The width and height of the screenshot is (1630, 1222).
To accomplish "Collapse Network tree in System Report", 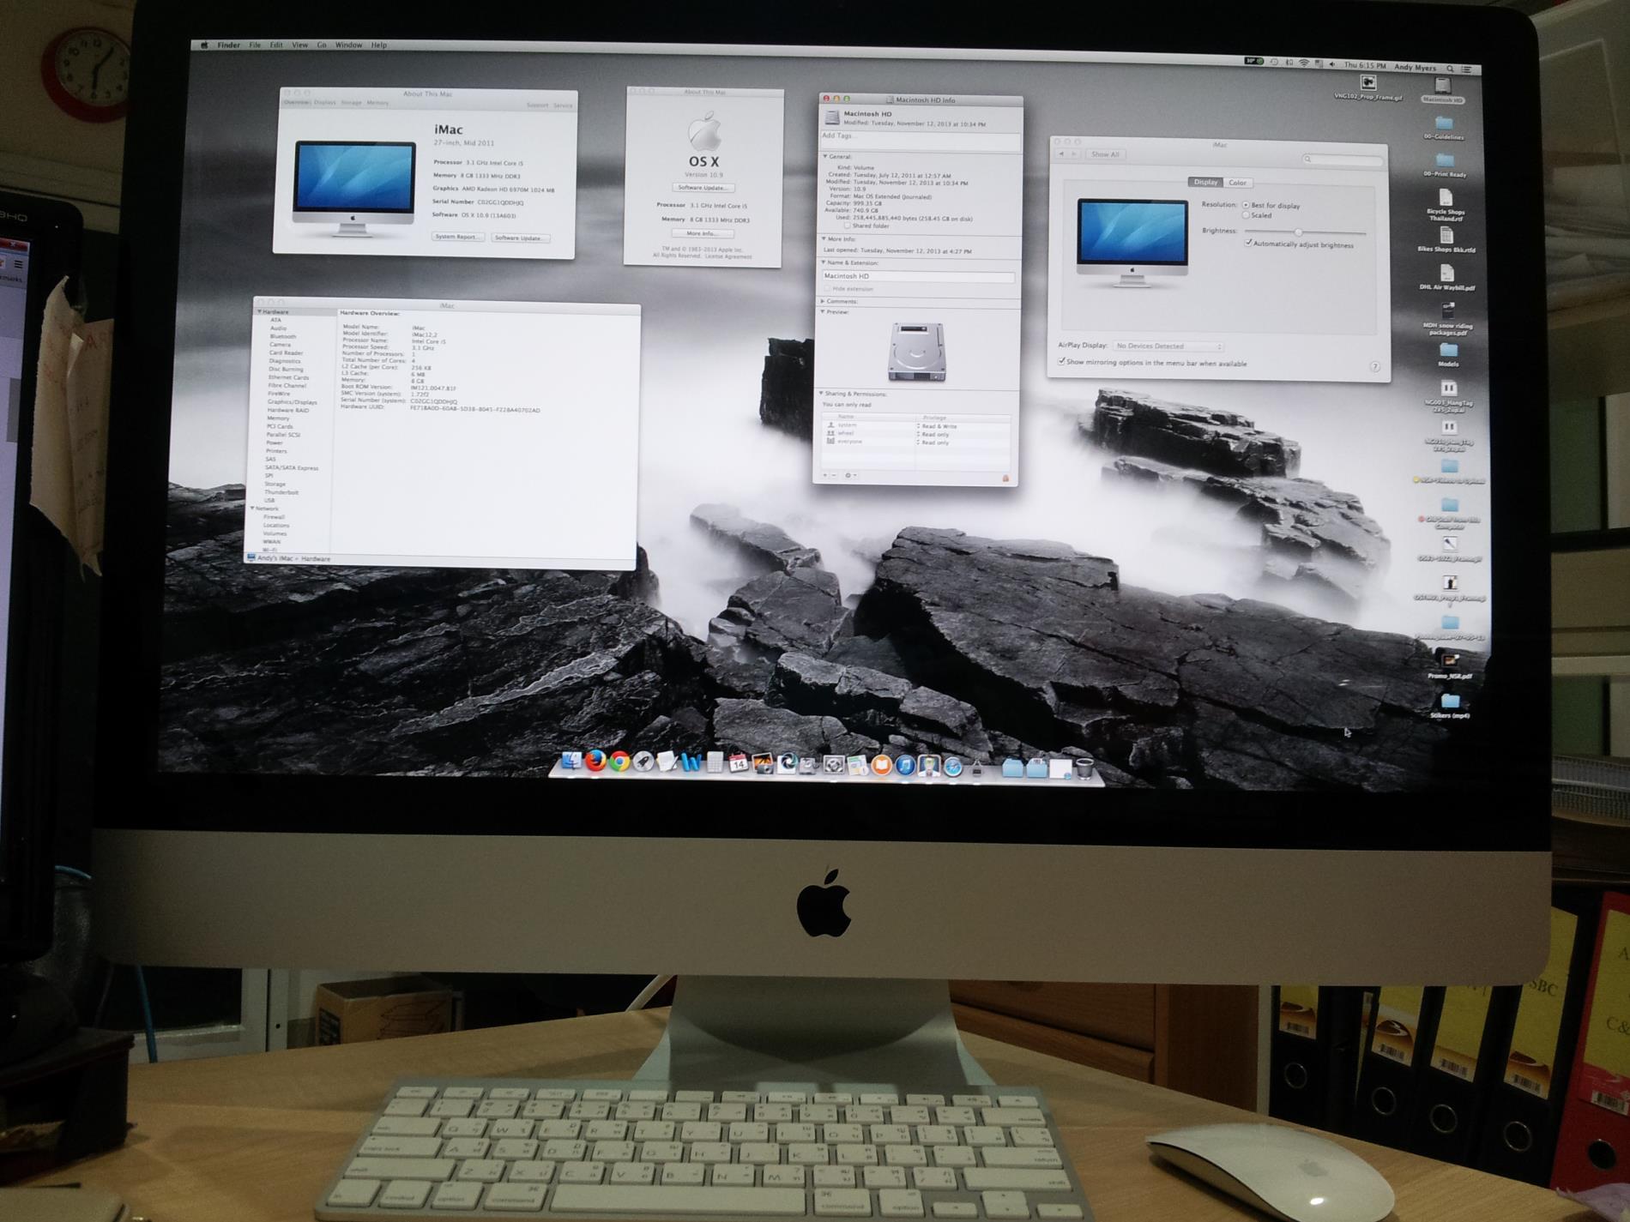I will [252, 508].
